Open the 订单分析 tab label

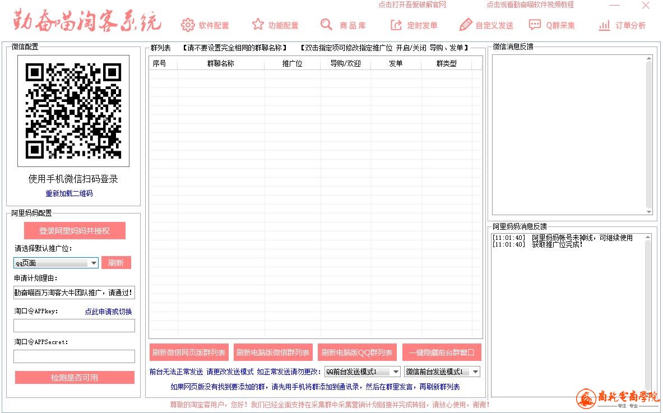(x=630, y=26)
